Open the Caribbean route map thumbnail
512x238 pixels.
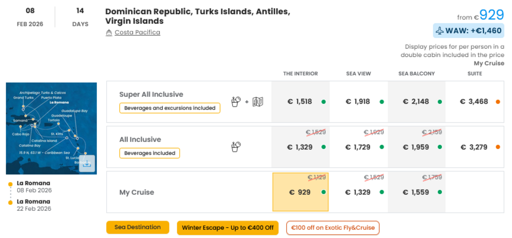pyautogui.click(x=51, y=129)
